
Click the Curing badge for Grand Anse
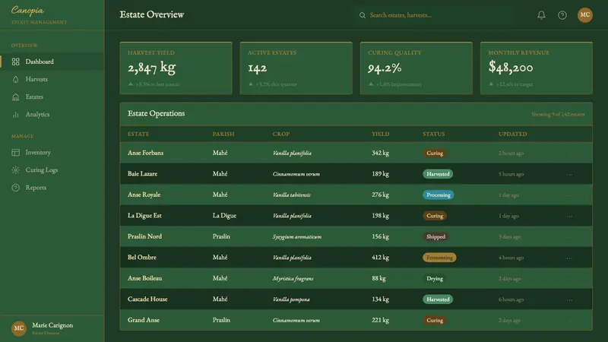[x=435, y=320]
